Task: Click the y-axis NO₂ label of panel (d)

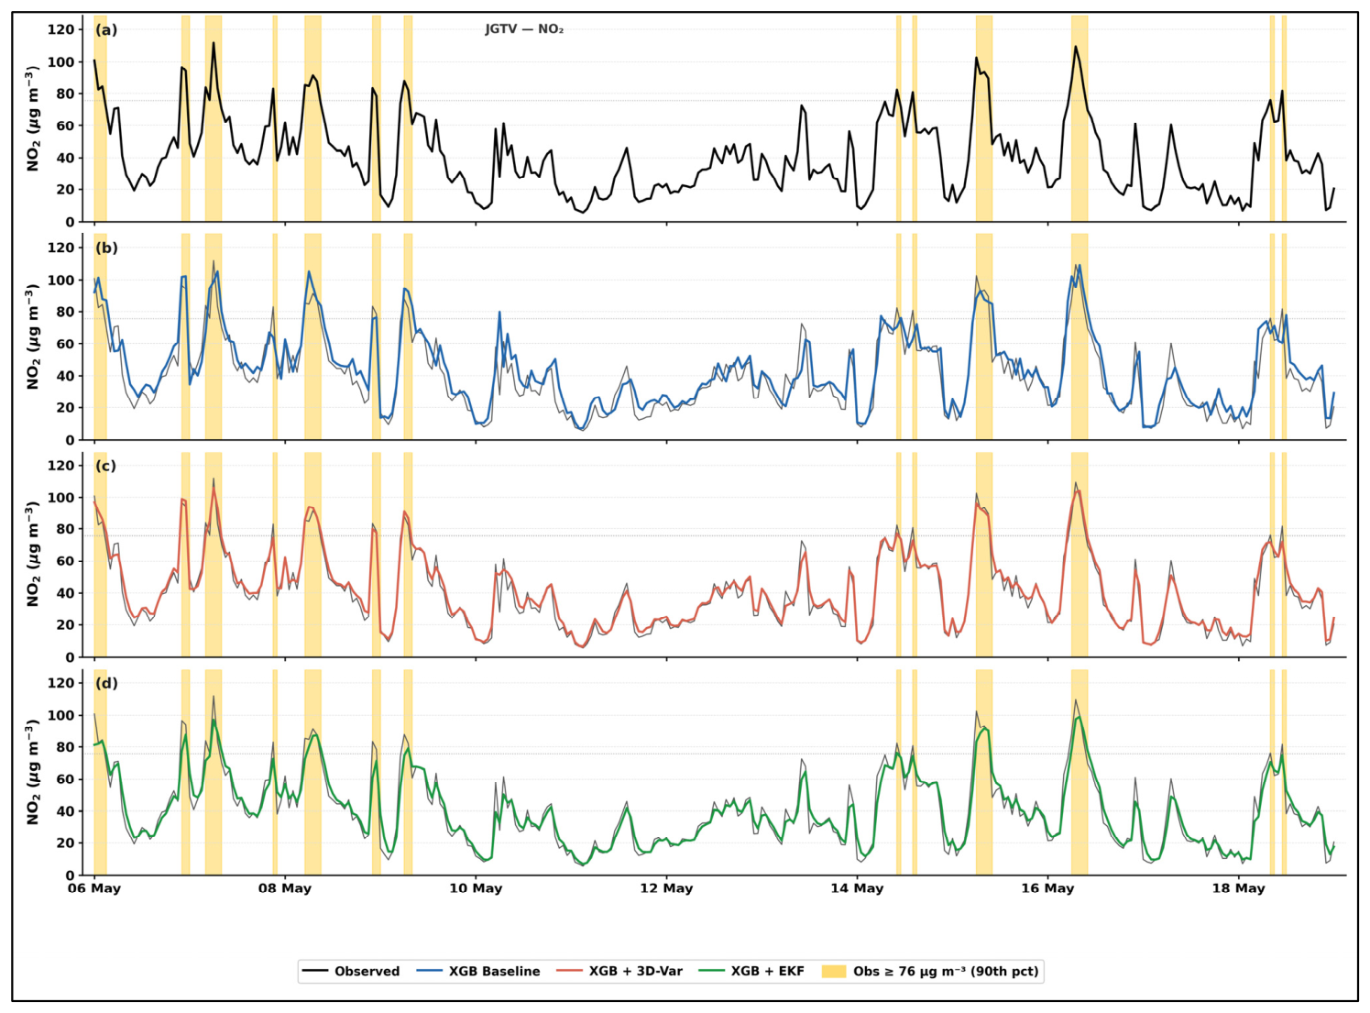Action: pyautogui.click(x=34, y=772)
